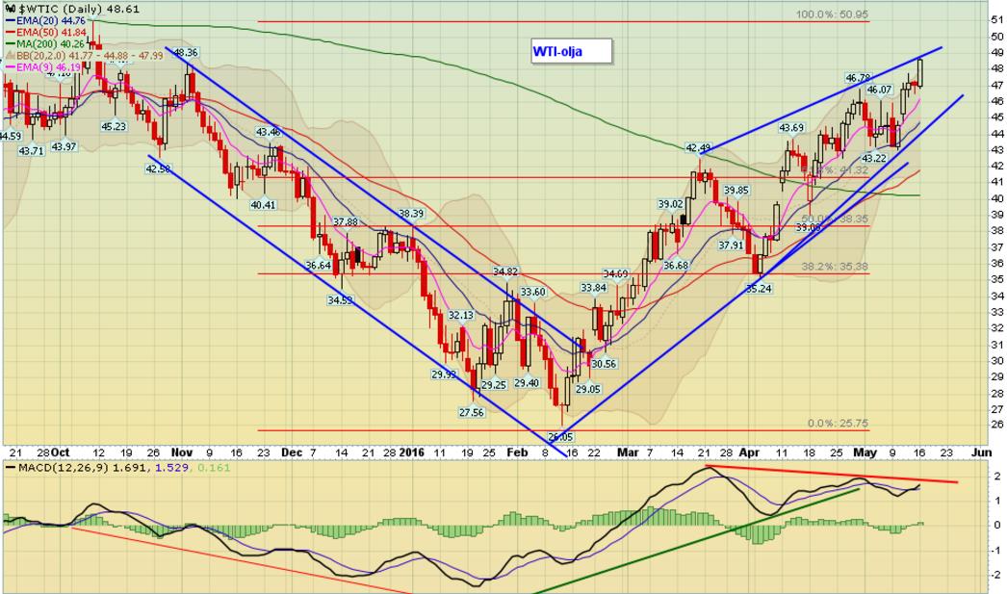
Task: Select the "EMA(20) 44.76" legend entry
Action: click(x=47, y=21)
